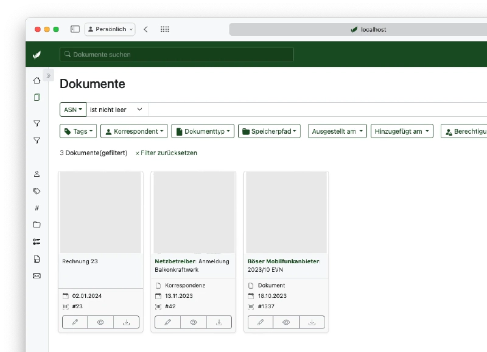Open the ASN filter type dropdown
Screen dimensions: 487x352
point(73,109)
